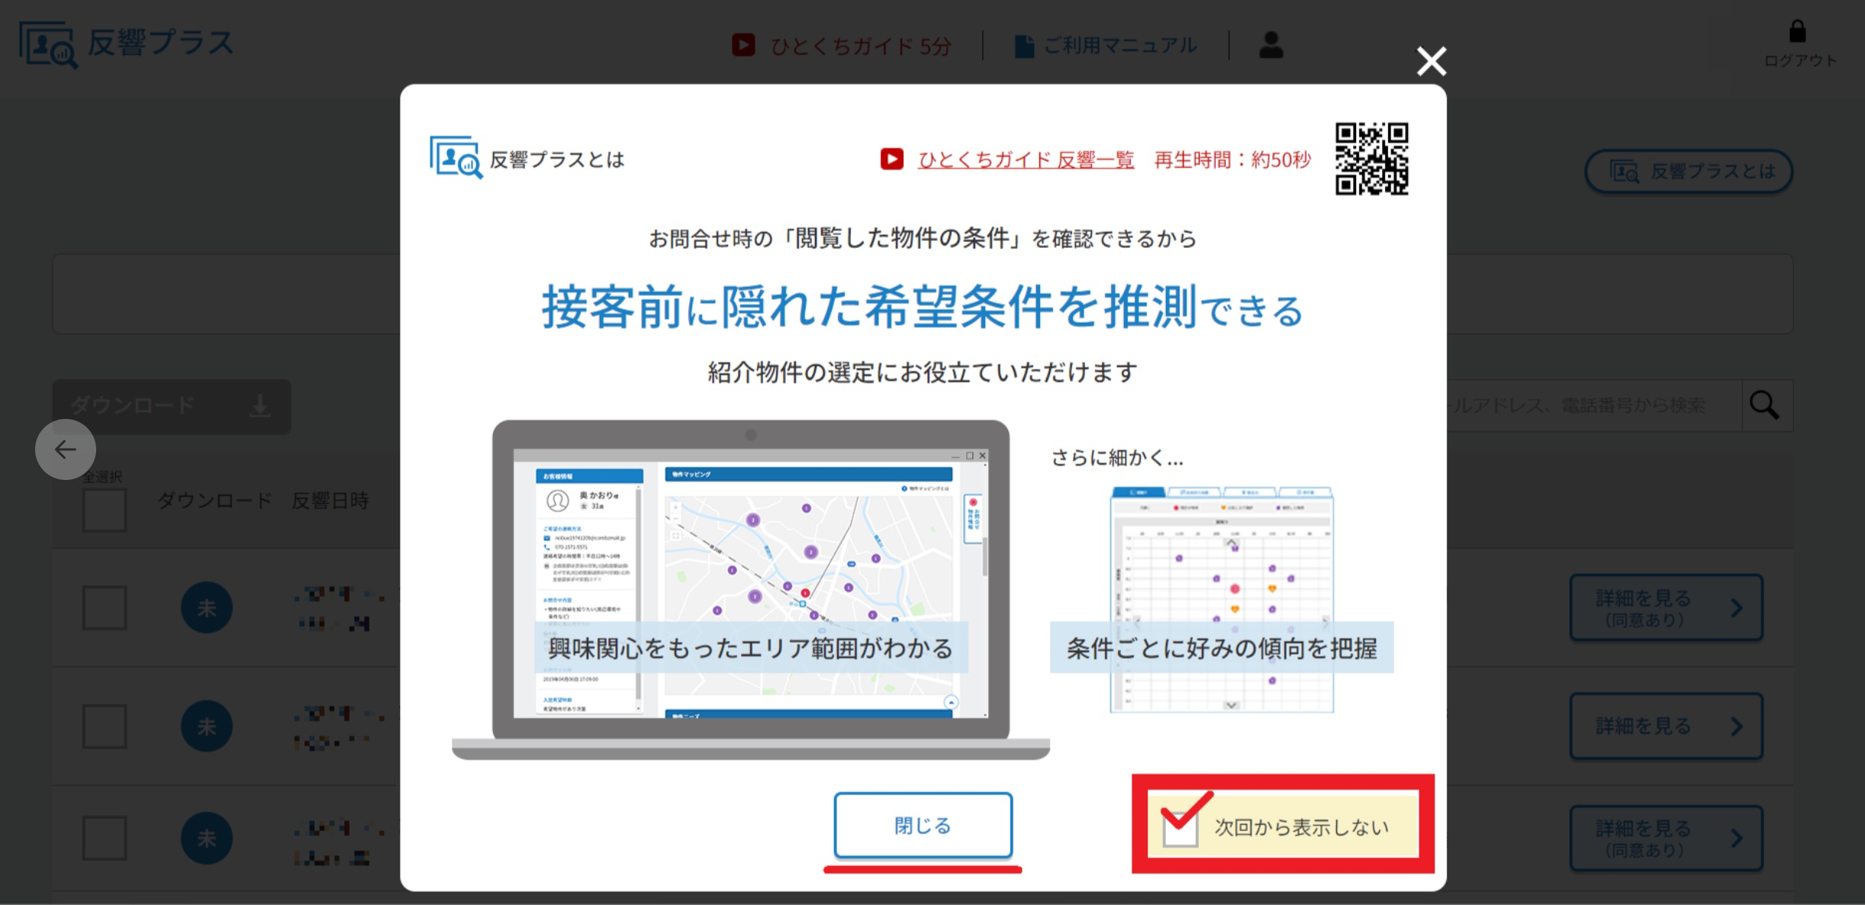Open ひとくちガイド 5分 in header
The height and width of the screenshot is (905, 1865).
pyautogui.click(x=861, y=46)
